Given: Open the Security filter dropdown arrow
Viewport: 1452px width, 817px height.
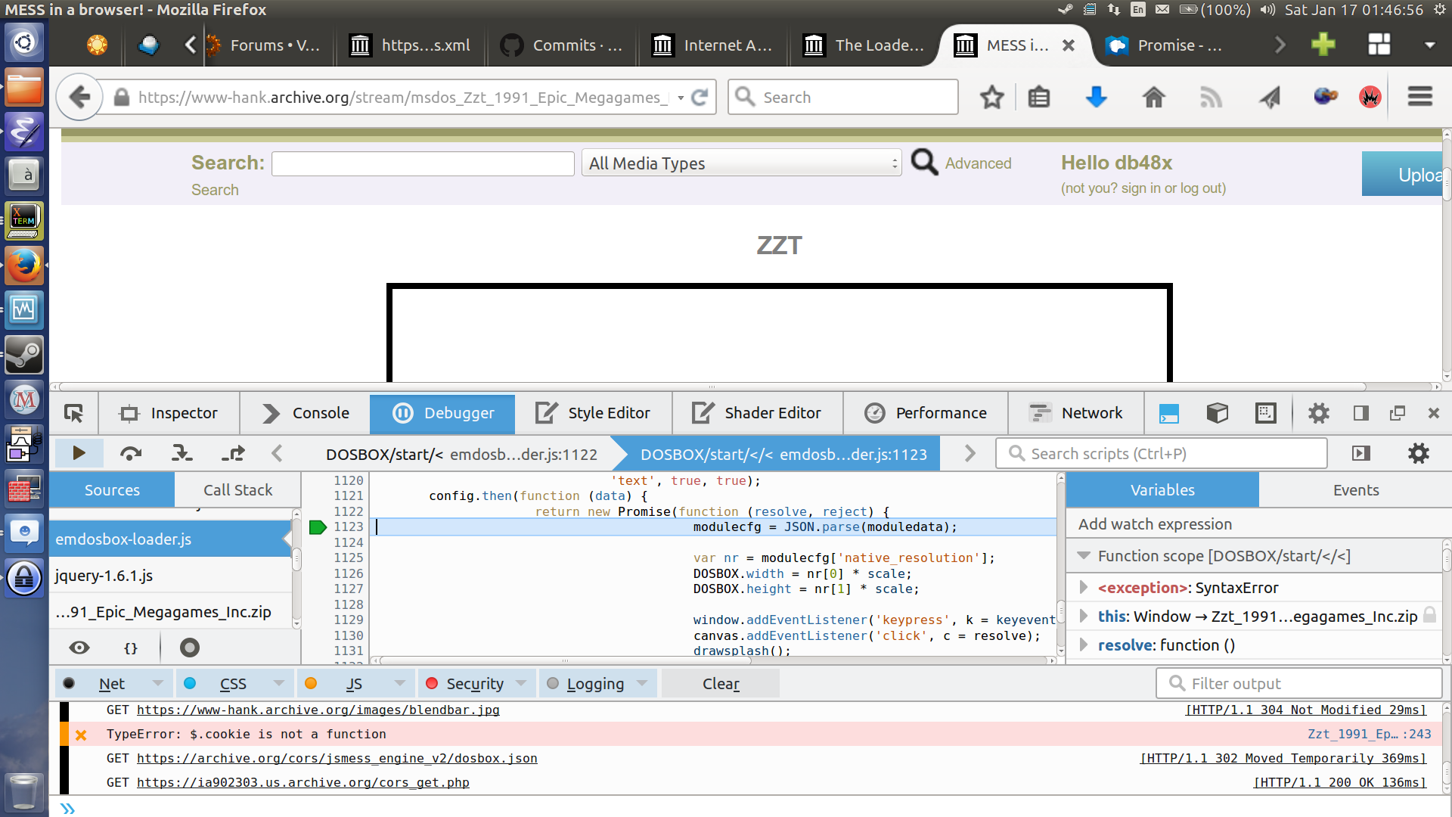Looking at the screenshot, I should click(521, 683).
